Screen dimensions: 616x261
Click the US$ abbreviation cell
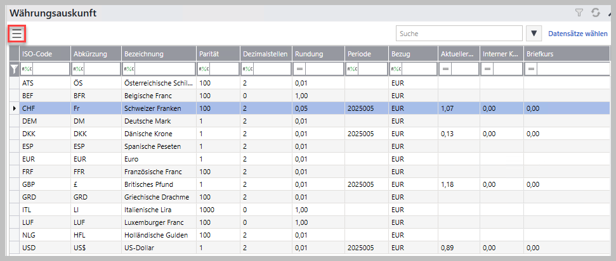pos(96,248)
